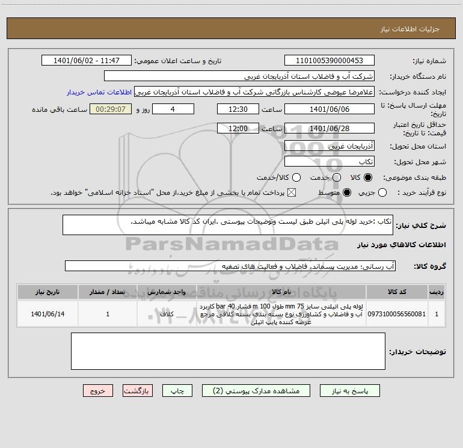The width and height of the screenshot is (463, 448).
Task: Click the response deadline date 1401/06/06
Action: pyautogui.click(x=330, y=109)
